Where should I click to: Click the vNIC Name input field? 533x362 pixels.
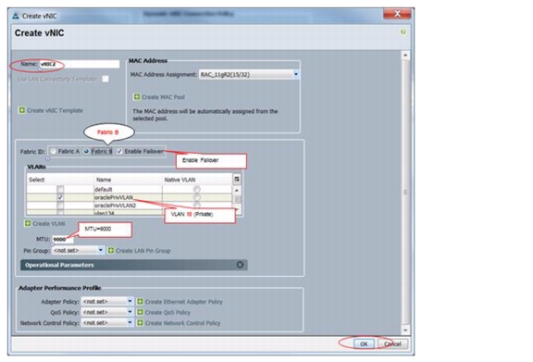(80, 64)
